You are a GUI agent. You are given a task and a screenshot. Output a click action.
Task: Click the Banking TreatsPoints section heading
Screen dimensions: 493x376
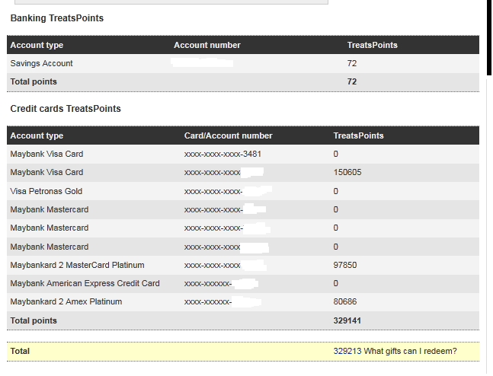pyautogui.click(x=57, y=18)
